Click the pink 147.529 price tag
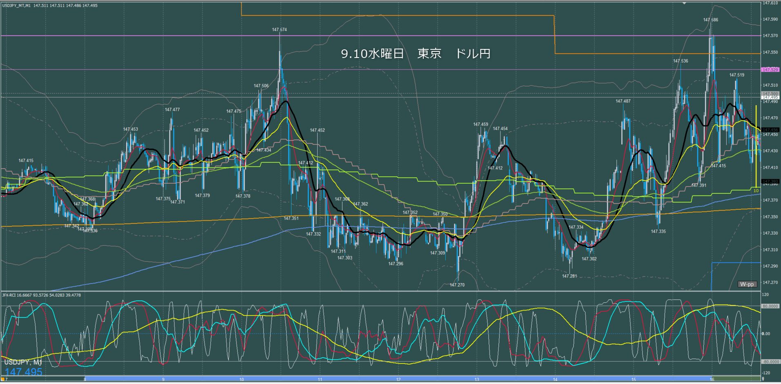 (x=770, y=70)
